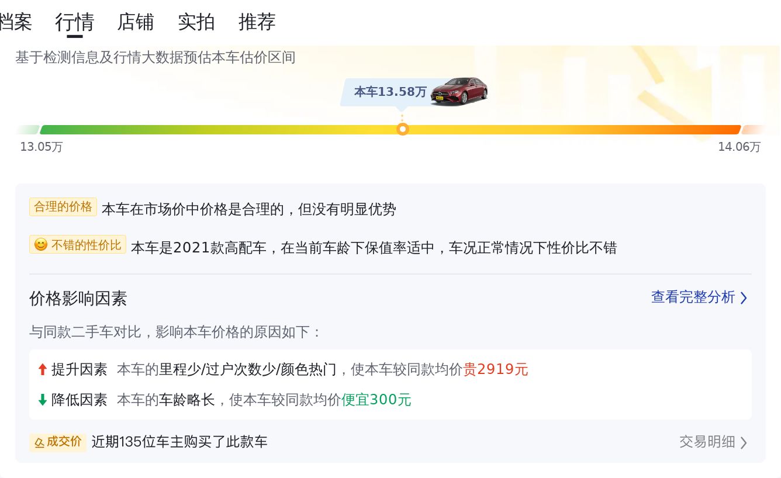Select the 行情 tab
The height and width of the screenshot is (478, 781).
(x=75, y=22)
